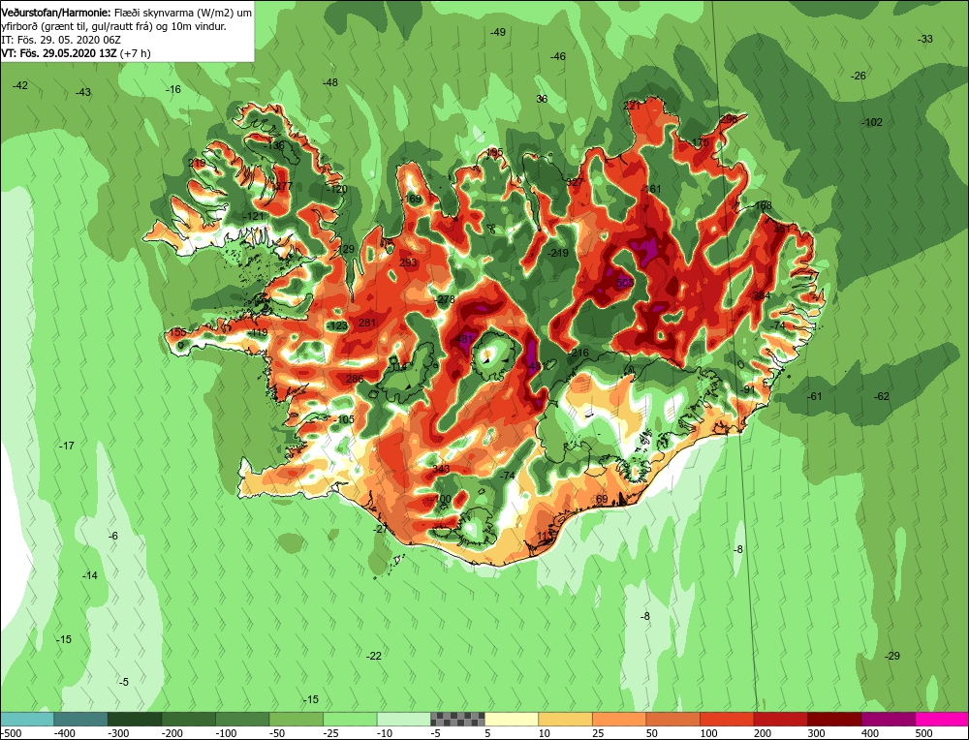Click the checkered -5 to 5 legend swatch

(x=457, y=719)
